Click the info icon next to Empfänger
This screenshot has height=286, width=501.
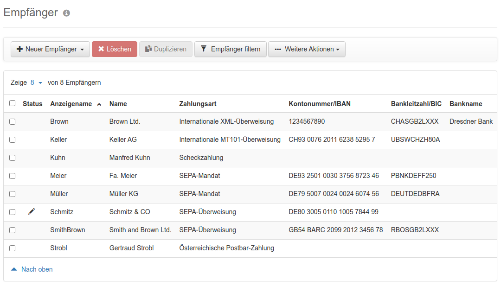tap(66, 13)
